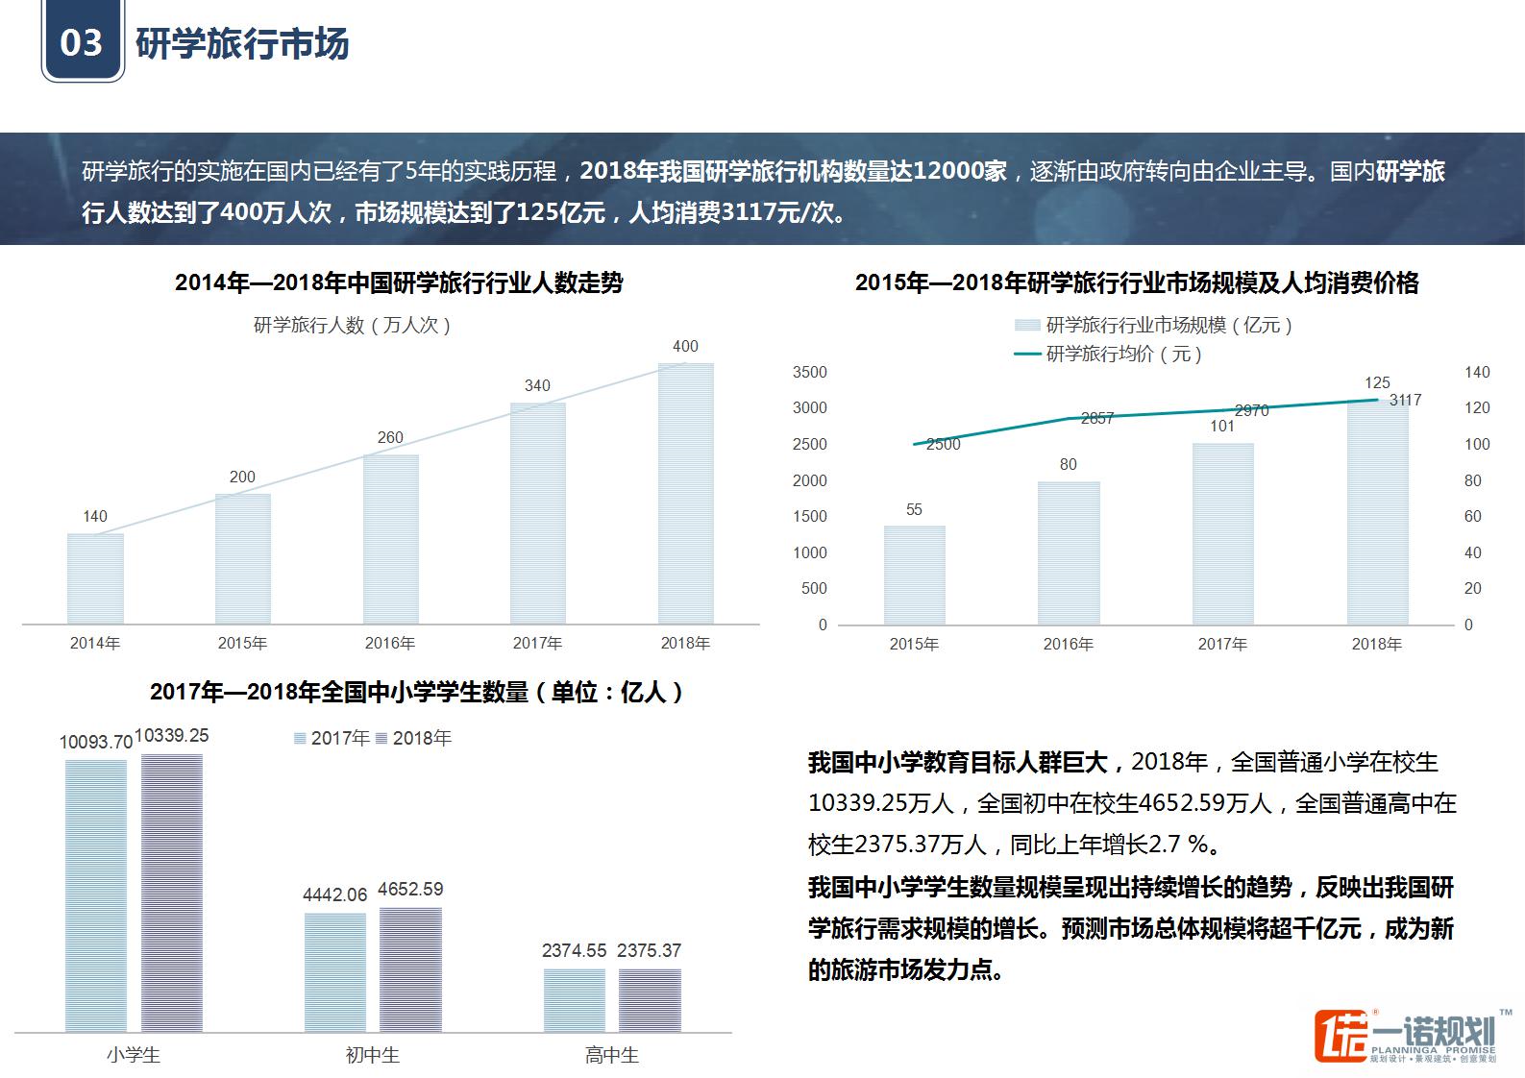The width and height of the screenshot is (1525, 1078).
Task: Click the market size bar labeled 55
Action: click(914, 575)
